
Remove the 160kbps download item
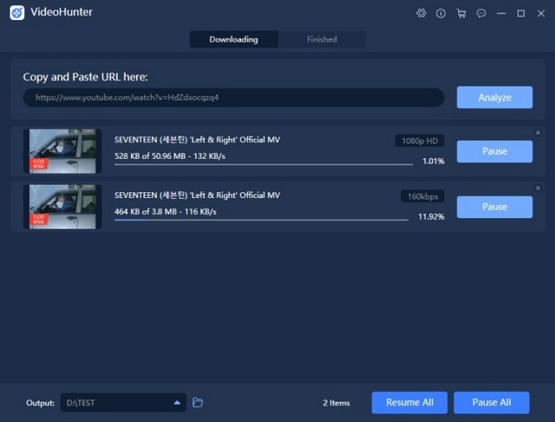(538, 188)
